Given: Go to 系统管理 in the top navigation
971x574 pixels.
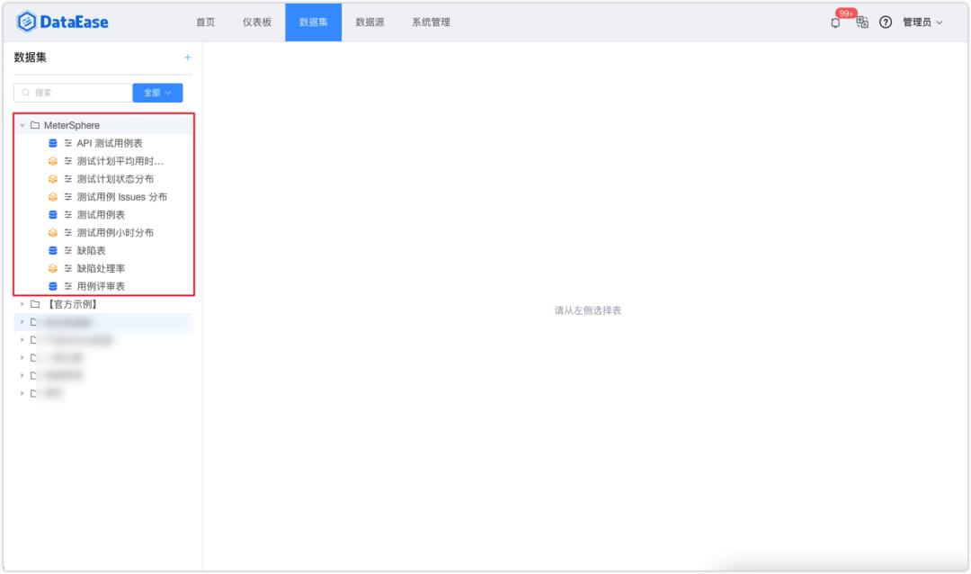Looking at the screenshot, I should (430, 22).
